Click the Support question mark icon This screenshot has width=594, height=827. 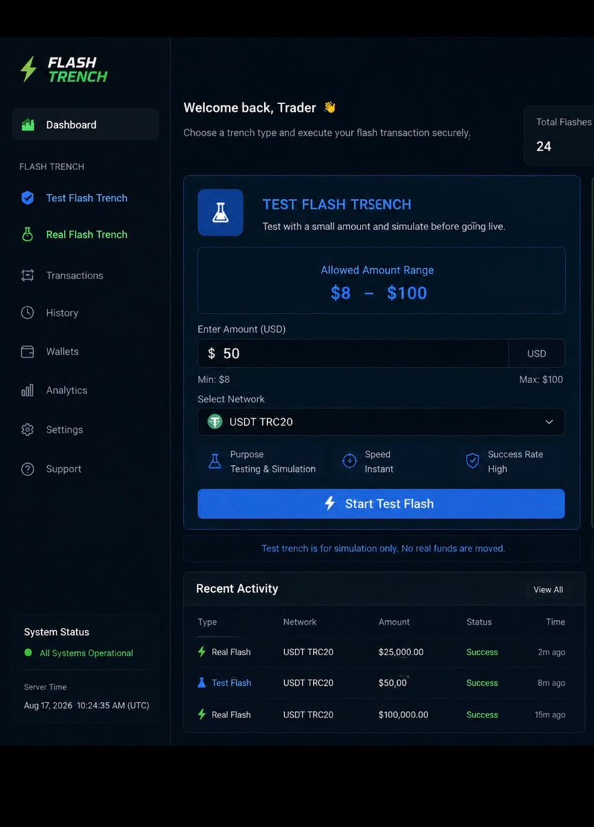click(x=28, y=469)
